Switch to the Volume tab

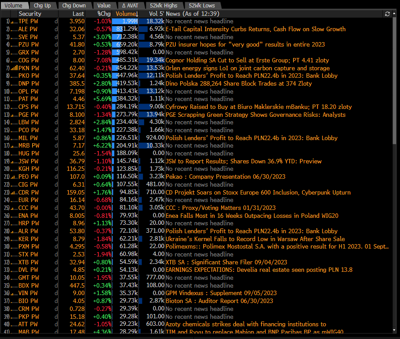13,6
